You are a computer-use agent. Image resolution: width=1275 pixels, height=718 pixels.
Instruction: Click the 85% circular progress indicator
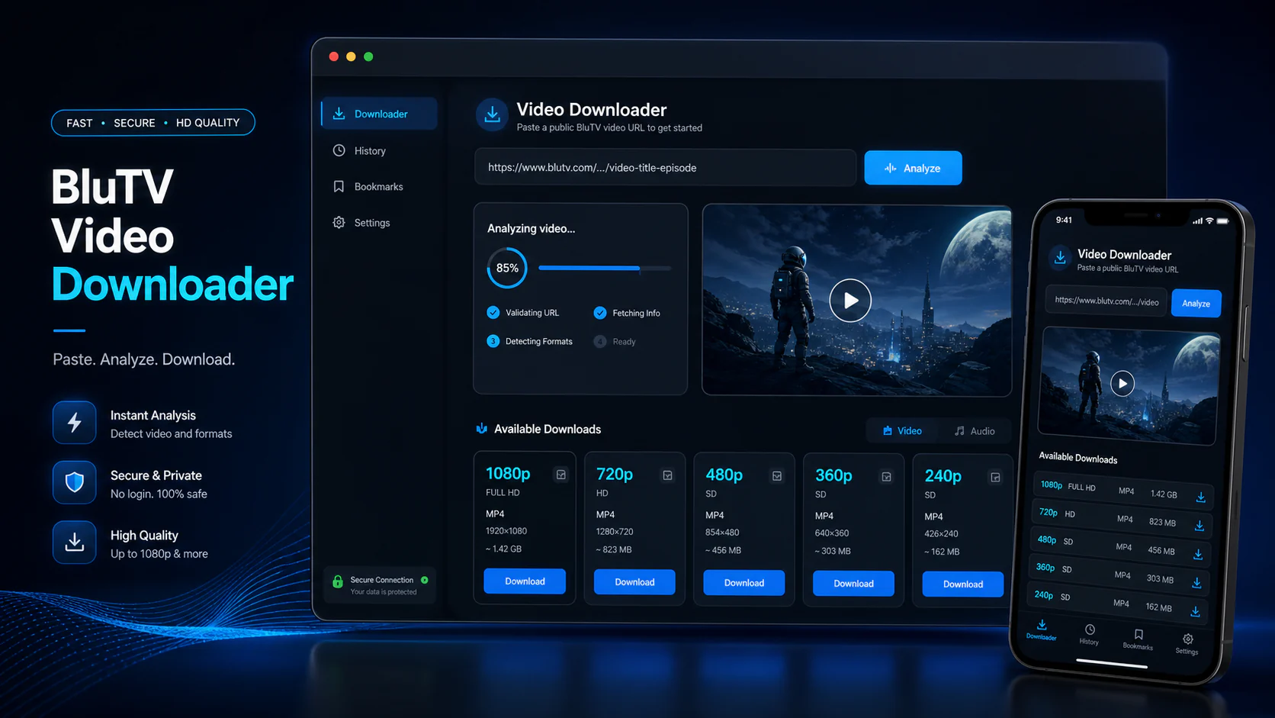[507, 268]
